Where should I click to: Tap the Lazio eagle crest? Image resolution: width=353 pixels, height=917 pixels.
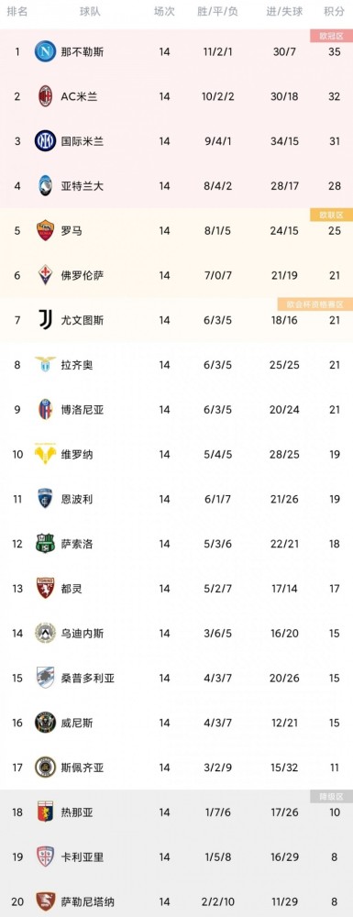[x=45, y=364]
